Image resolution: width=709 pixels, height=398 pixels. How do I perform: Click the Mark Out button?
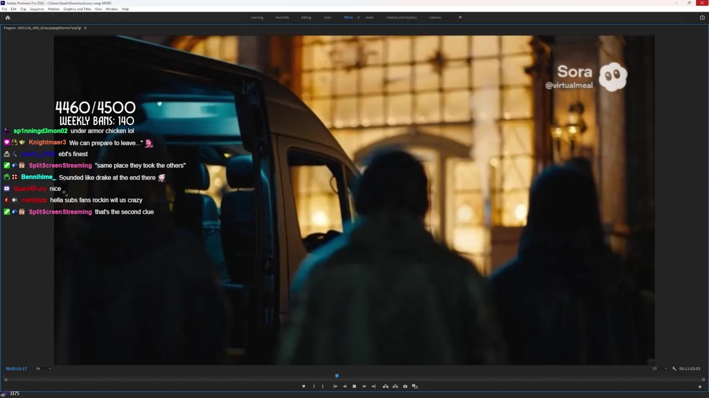323,386
